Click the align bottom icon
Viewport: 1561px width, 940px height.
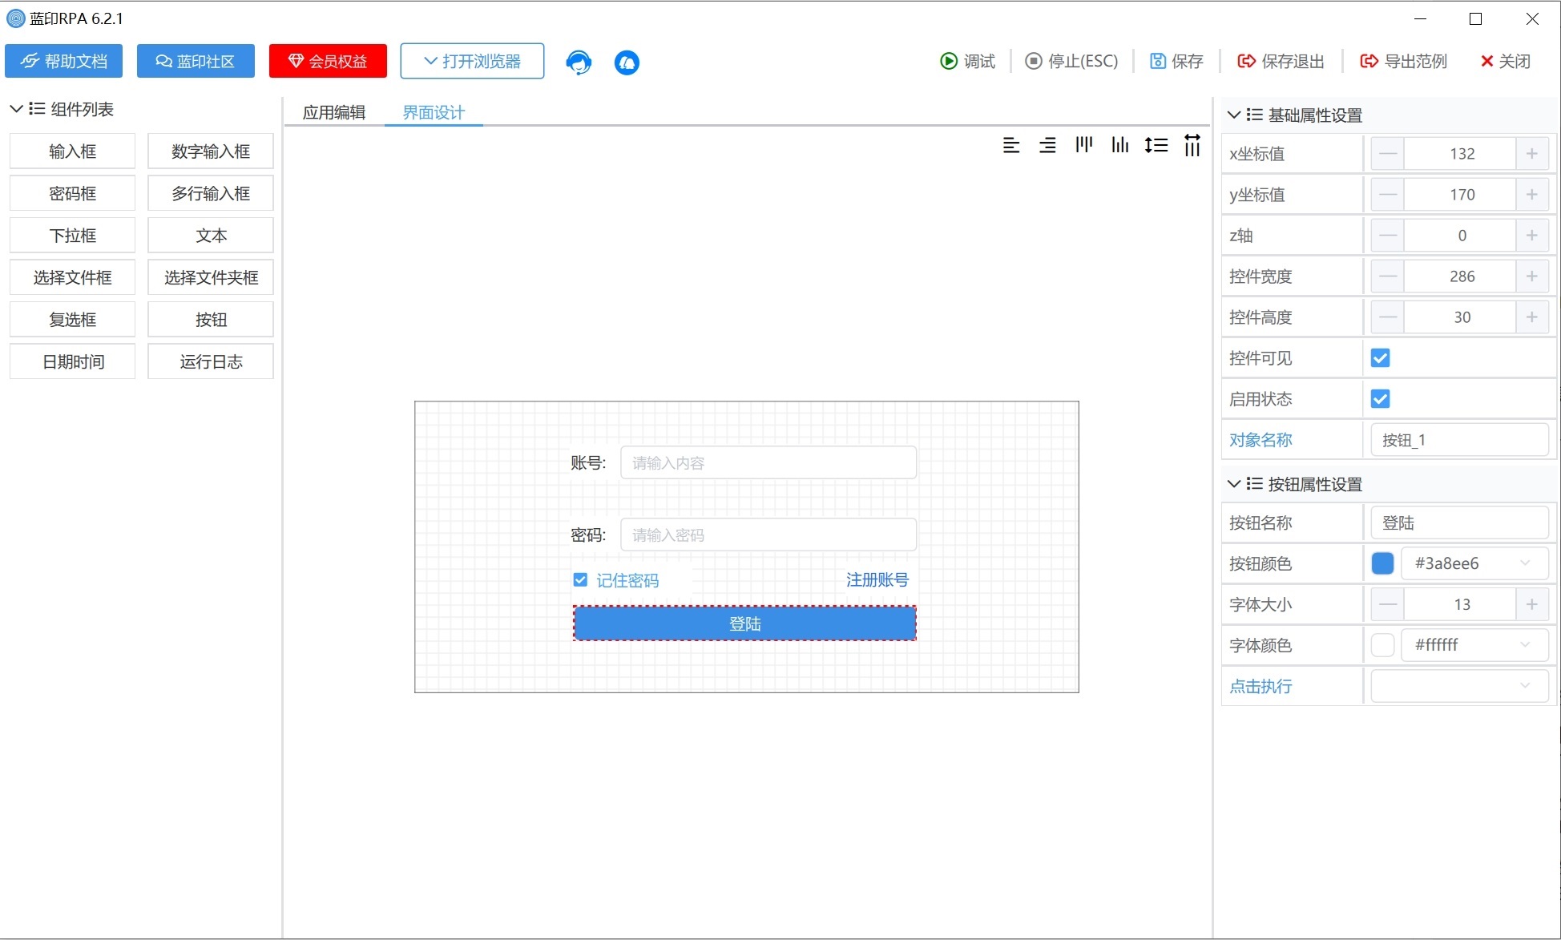click(x=1120, y=145)
